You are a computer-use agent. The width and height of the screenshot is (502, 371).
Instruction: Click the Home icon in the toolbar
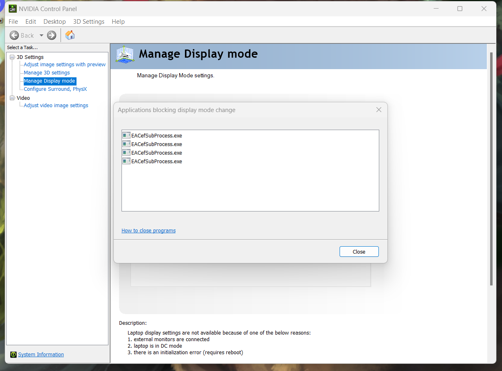(x=70, y=35)
